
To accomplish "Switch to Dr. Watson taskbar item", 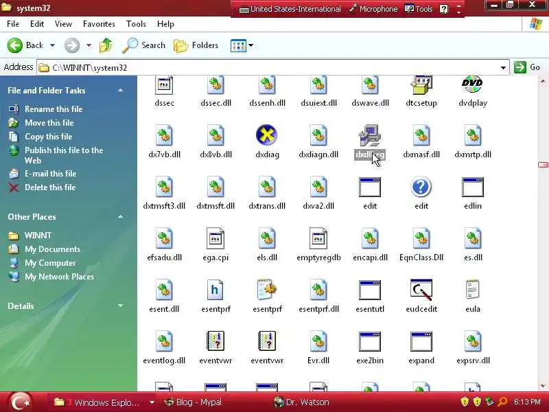I will [301, 402].
